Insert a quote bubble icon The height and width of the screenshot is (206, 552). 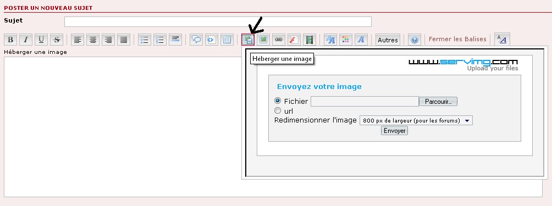(196, 40)
